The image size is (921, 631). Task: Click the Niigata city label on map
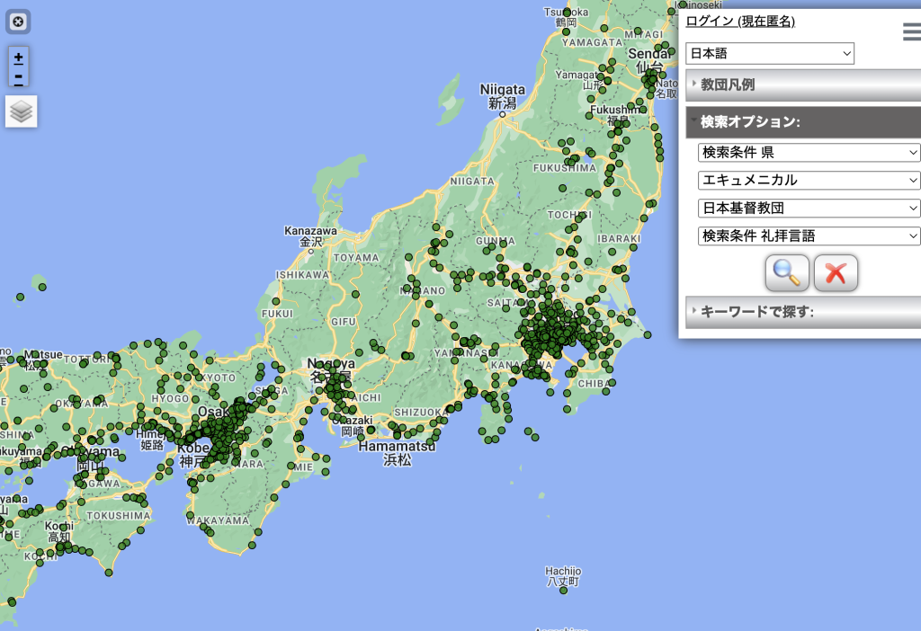[x=502, y=90]
